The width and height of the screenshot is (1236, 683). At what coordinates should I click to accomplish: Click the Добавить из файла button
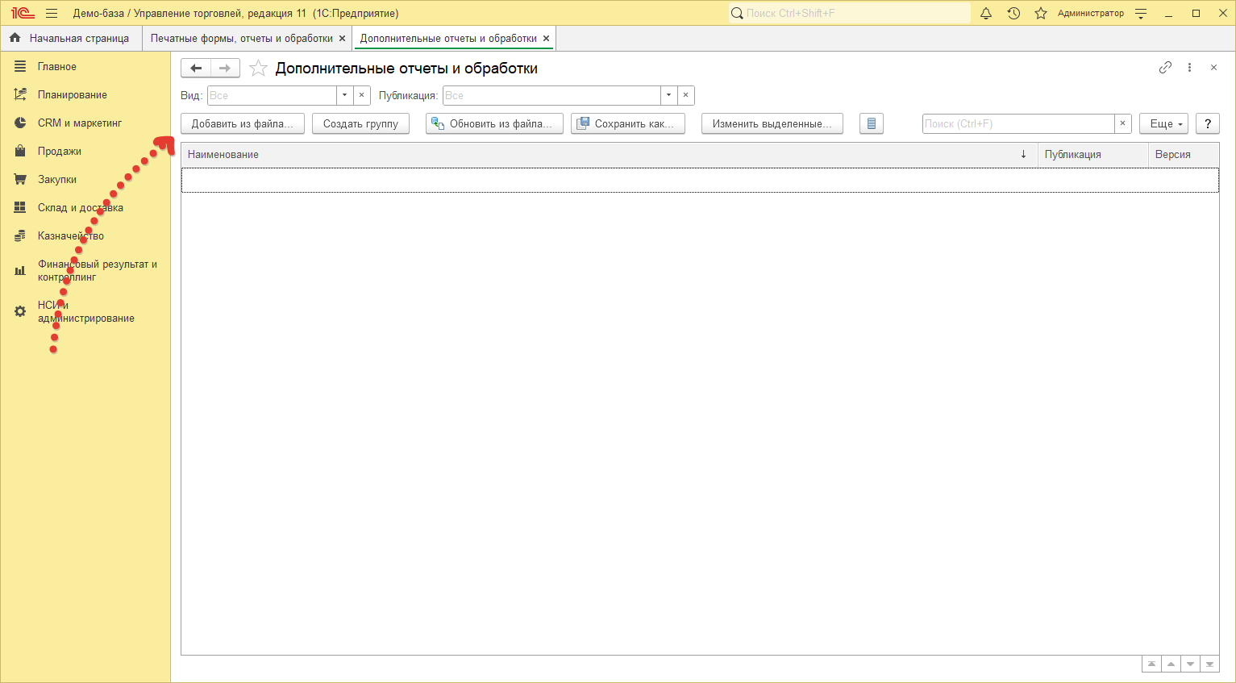pyautogui.click(x=242, y=123)
